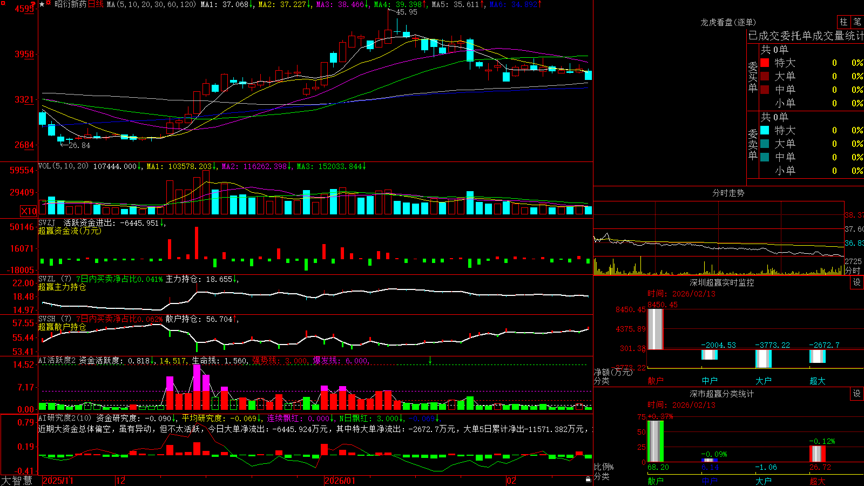Screen dimensions: 864x486
Task: Click the dark red 大单 buy-order swatch
Action: tap(765, 76)
